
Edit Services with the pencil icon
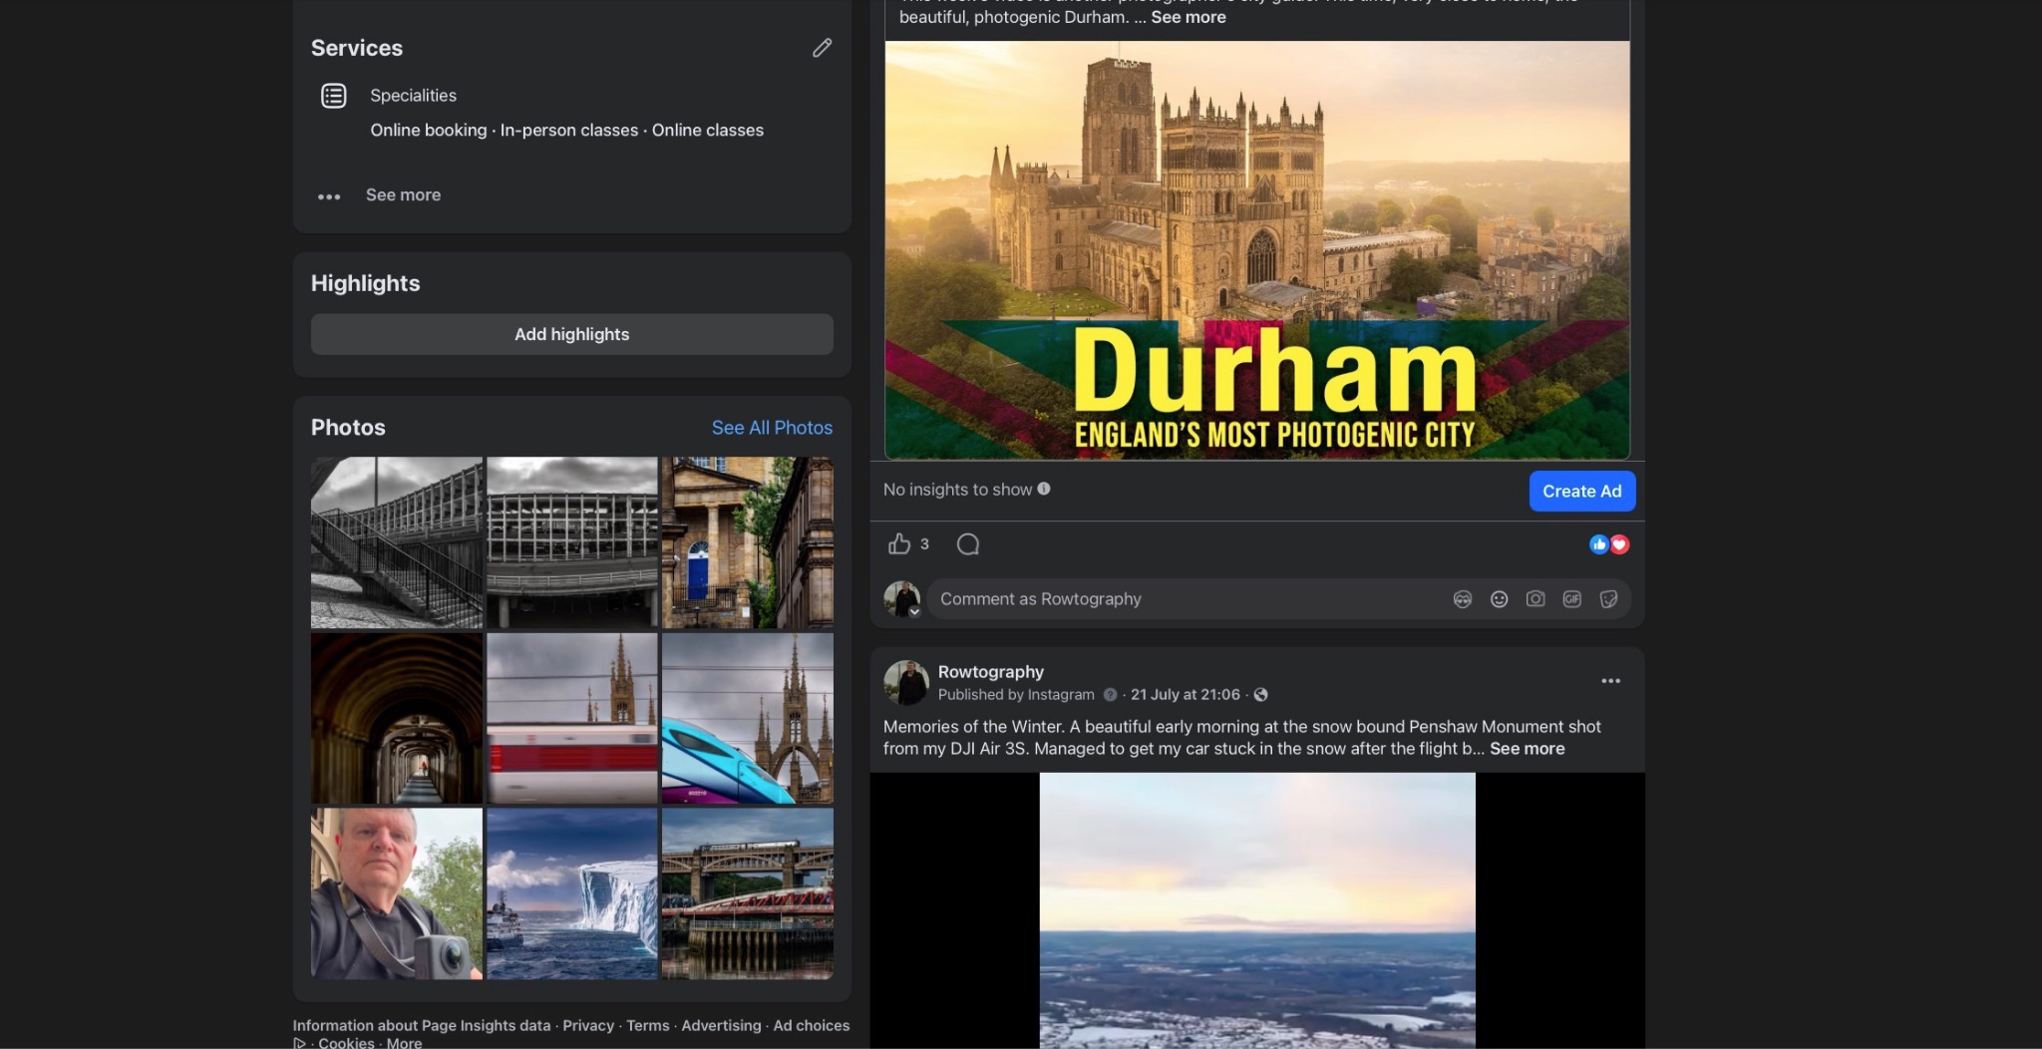point(822,48)
